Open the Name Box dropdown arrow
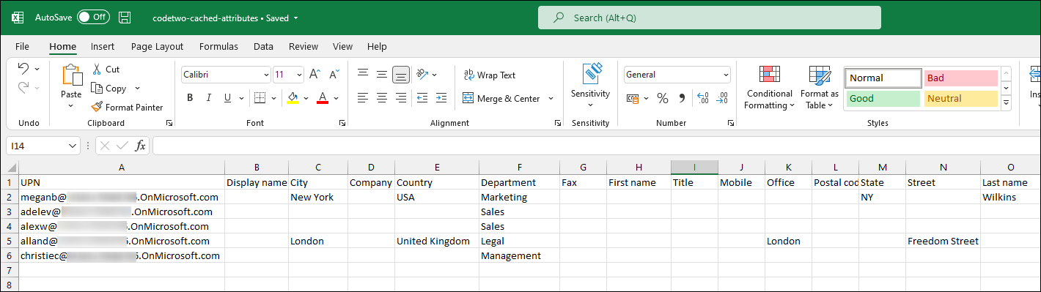1041x292 pixels. point(72,146)
